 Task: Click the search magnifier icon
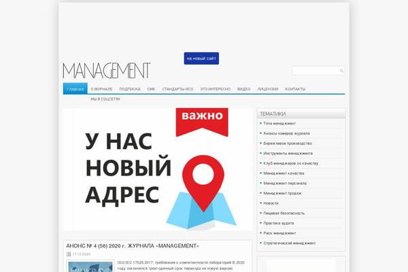pyautogui.click(x=341, y=71)
